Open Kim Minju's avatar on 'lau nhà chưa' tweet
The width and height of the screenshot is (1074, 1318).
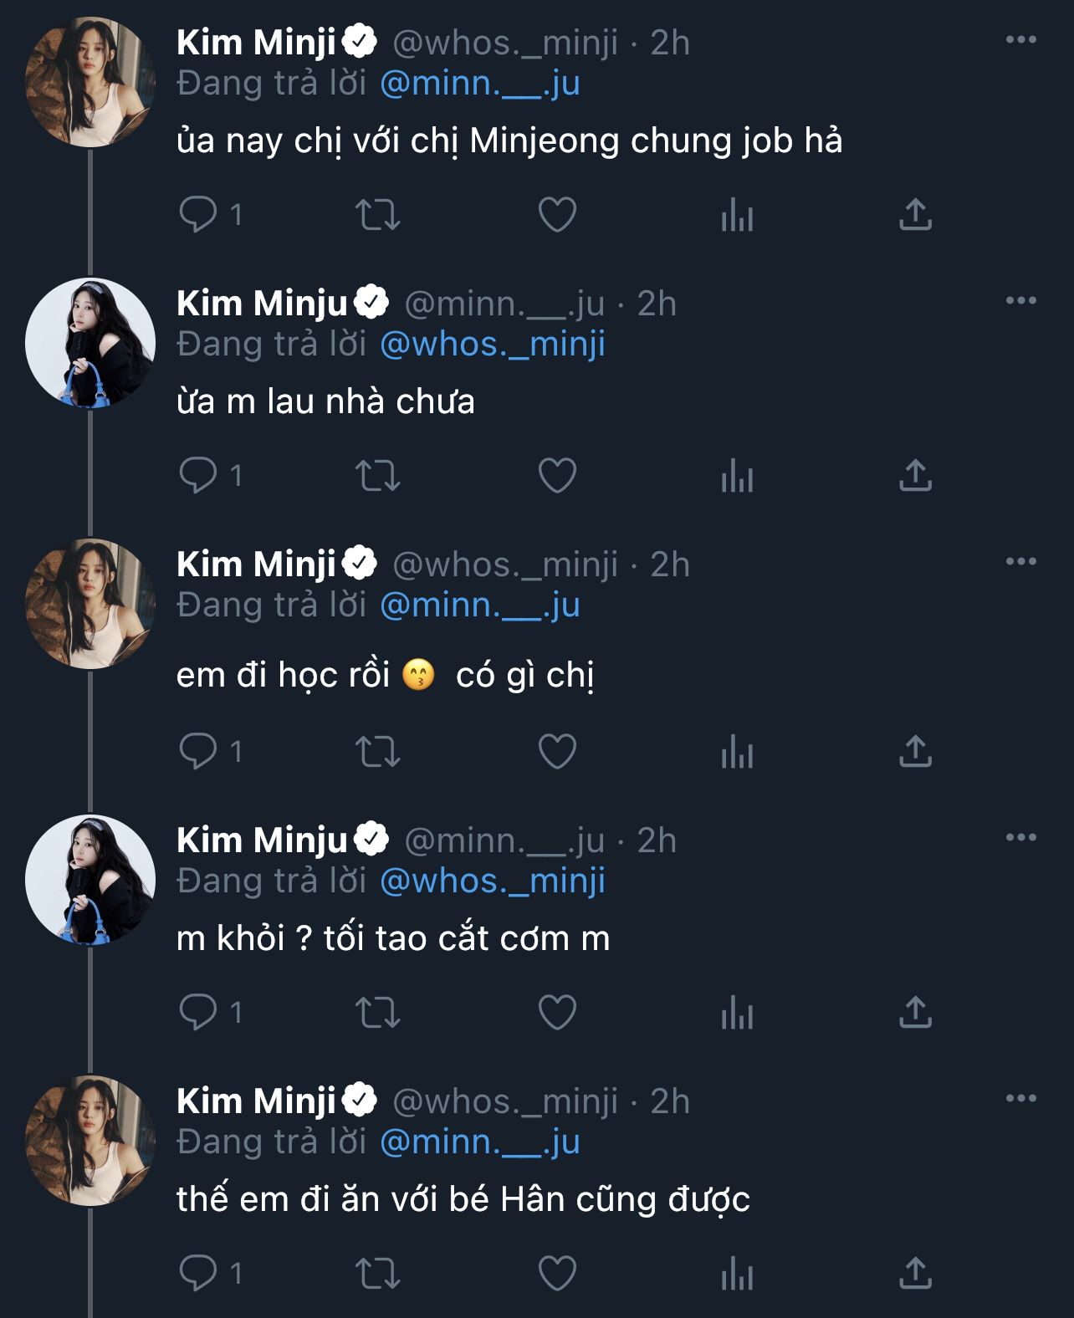[x=90, y=343]
